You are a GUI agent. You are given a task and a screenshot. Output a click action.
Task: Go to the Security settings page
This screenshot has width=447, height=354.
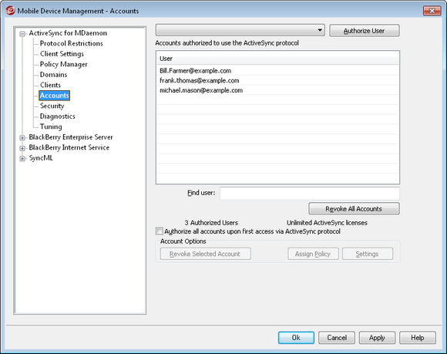(52, 106)
